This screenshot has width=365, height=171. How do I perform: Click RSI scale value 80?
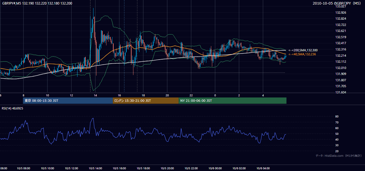337,117
